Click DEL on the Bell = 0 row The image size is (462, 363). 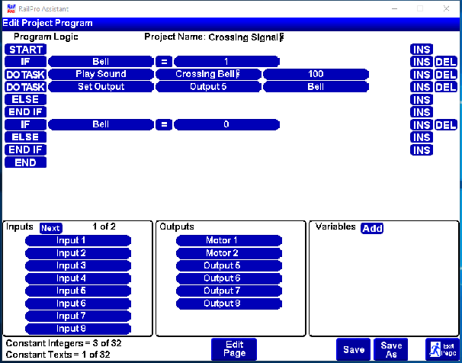445,125
